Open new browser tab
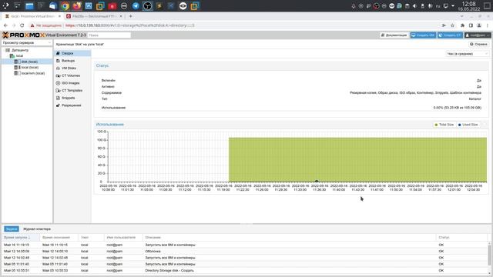The width and height of the screenshot is (493, 277). [130, 16]
